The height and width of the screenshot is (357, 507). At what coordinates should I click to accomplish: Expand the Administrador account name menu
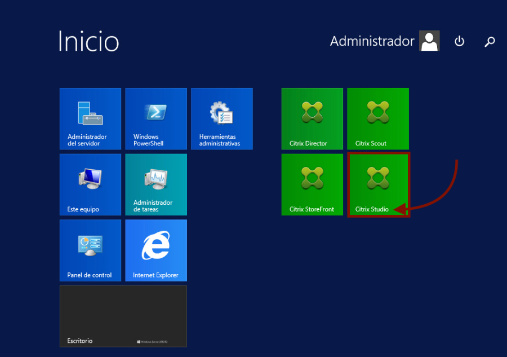(372, 41)
